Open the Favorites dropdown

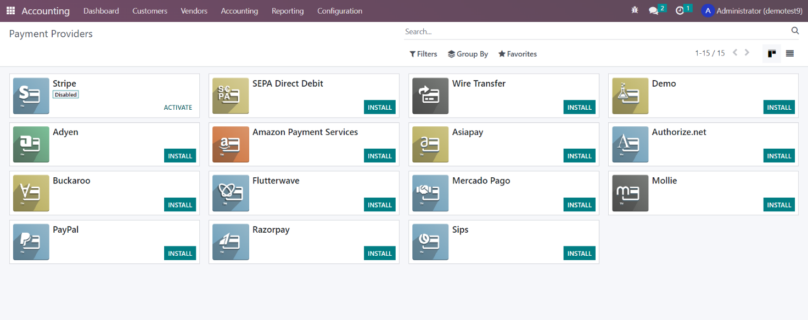(518, 54)
